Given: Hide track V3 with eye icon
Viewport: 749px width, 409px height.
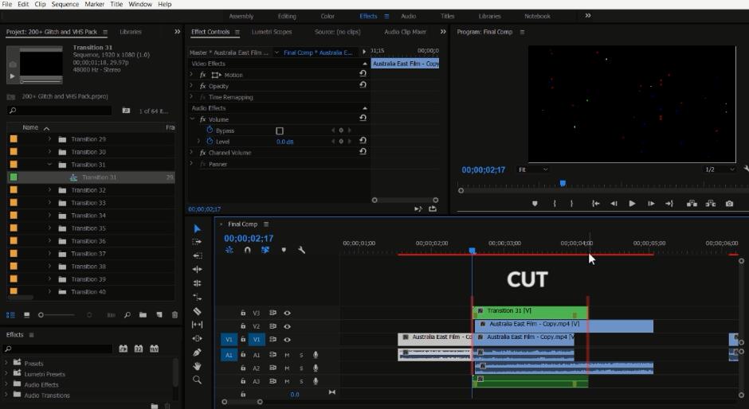Looking at the screenshot, I should (x=287, y=313).
